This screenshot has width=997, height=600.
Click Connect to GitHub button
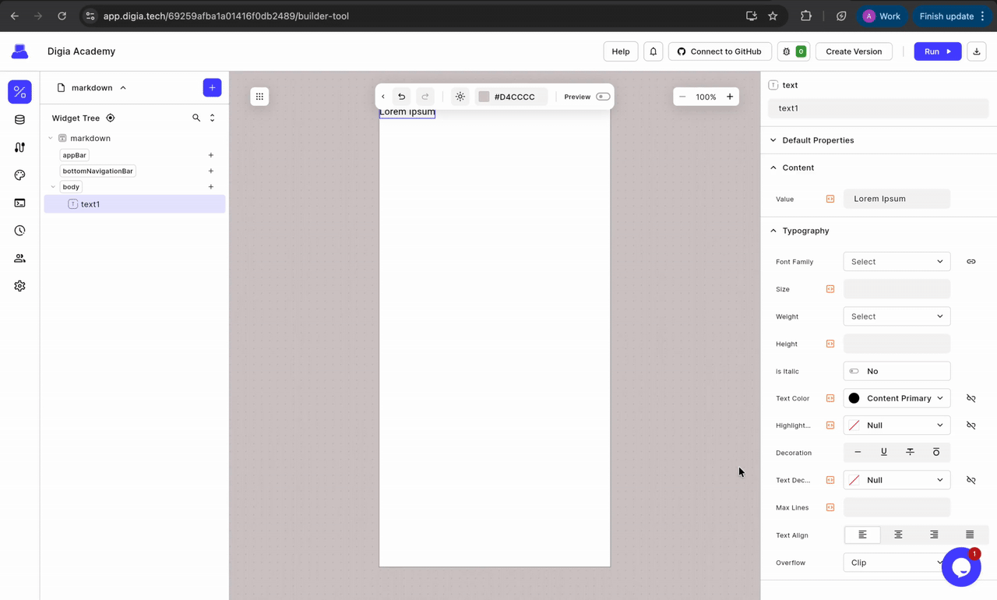(x=719, y=51)
